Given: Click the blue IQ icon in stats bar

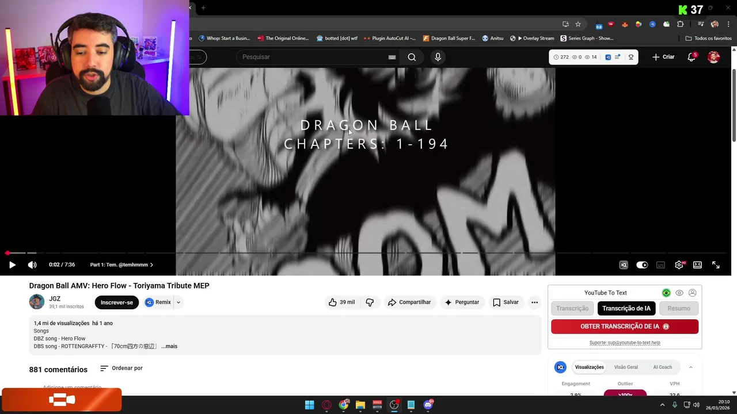Looking at the screenshot, I should (608, 57).
